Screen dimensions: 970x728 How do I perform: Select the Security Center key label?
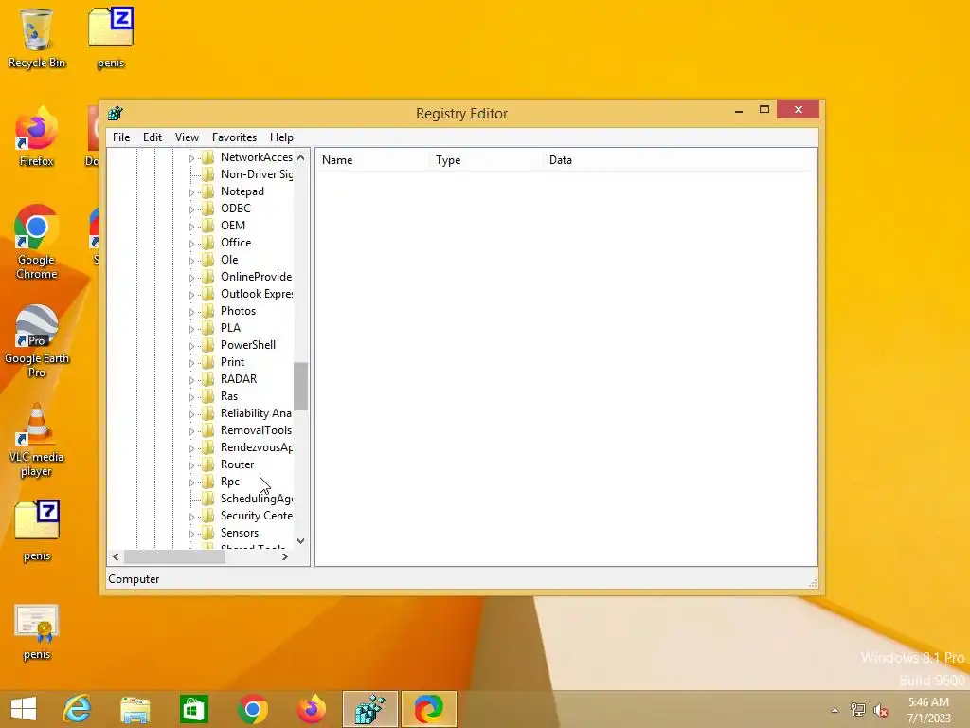256,516
